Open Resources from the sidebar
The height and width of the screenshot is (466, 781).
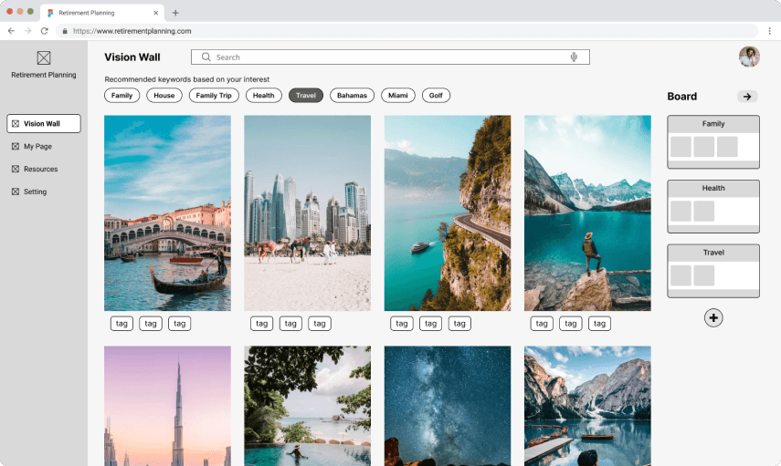[41, 169]
